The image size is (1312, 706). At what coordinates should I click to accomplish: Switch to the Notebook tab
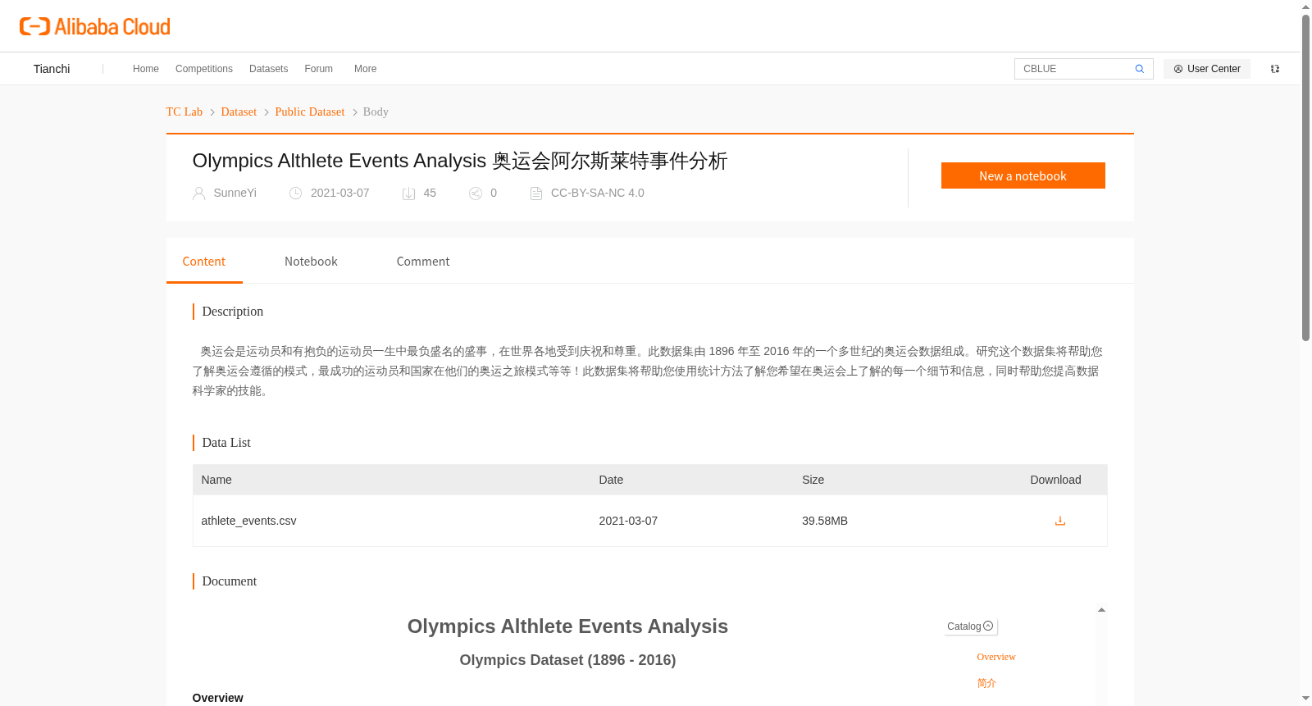311,262
